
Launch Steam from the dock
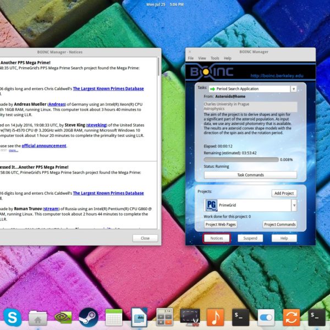click(89, 317)
